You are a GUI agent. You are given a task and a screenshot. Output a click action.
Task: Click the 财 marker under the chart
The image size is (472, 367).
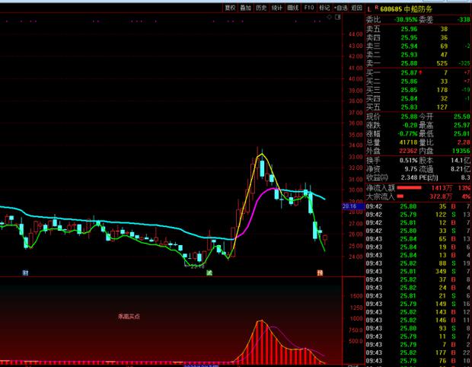tap(25, 273)
